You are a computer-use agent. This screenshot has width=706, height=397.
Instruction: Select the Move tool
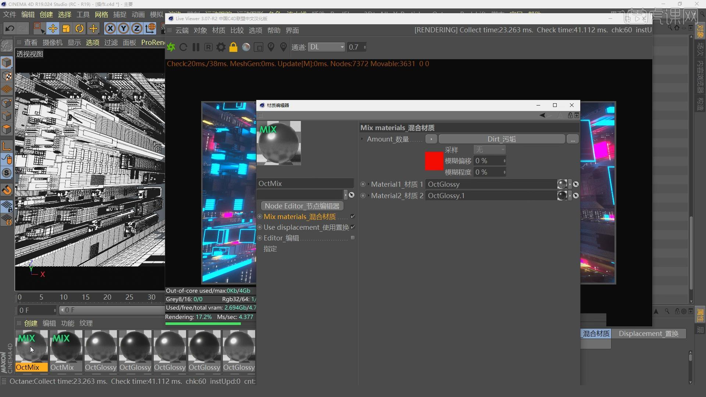point(53,28)
